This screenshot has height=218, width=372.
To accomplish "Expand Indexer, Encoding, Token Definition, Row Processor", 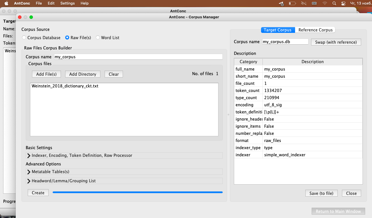I will click(x=124, y=155).
